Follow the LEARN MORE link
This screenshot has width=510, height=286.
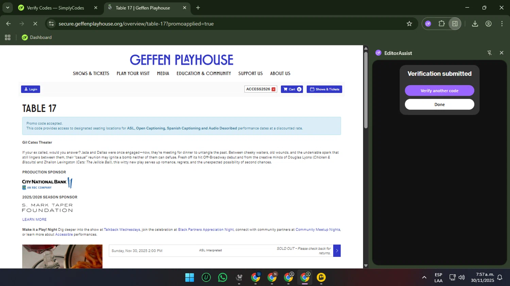coord(34,220)
